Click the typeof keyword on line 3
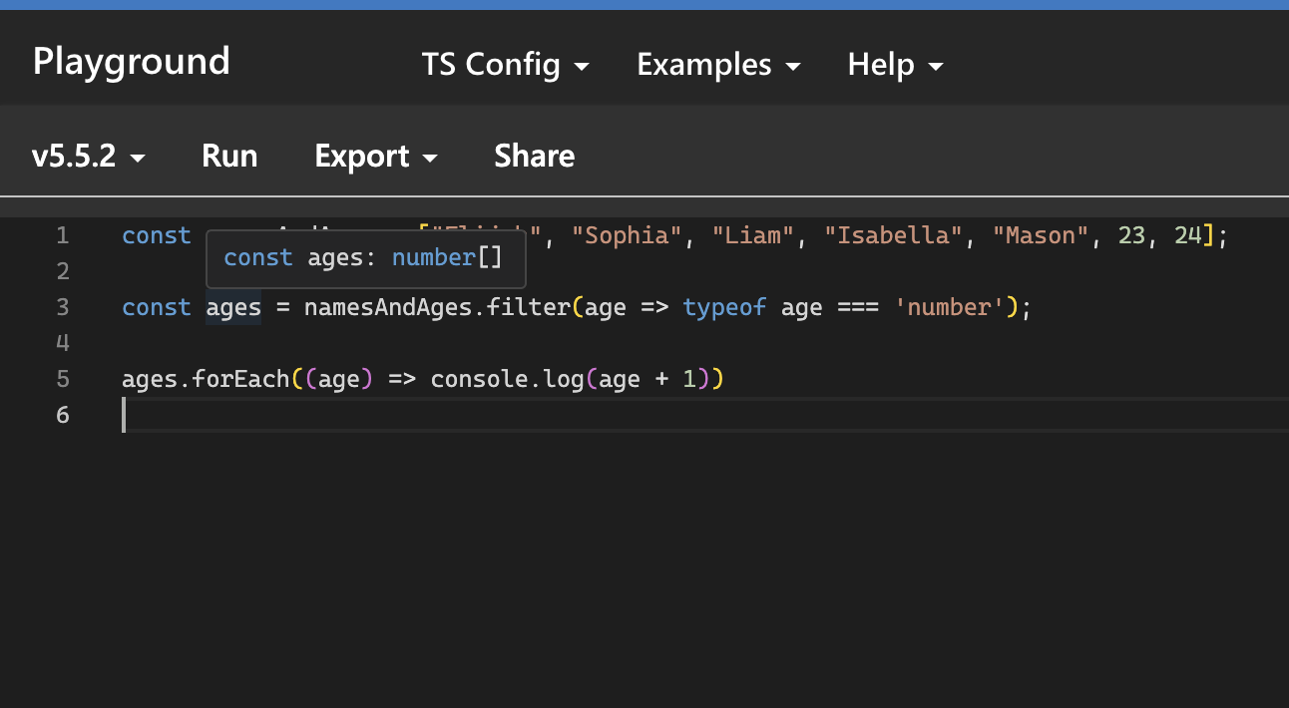 point(725,307)
